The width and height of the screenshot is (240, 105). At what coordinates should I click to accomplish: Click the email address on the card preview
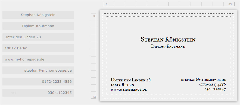pyautogui.click(x=204, y=80)
